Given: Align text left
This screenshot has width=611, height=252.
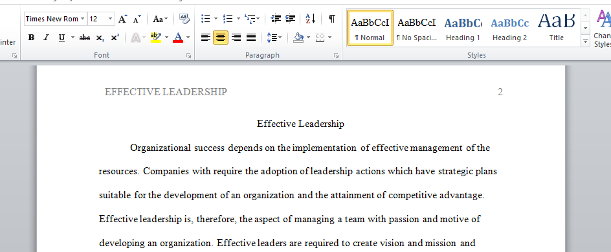Looking at the screenshot, I should [x=205, y=38].
